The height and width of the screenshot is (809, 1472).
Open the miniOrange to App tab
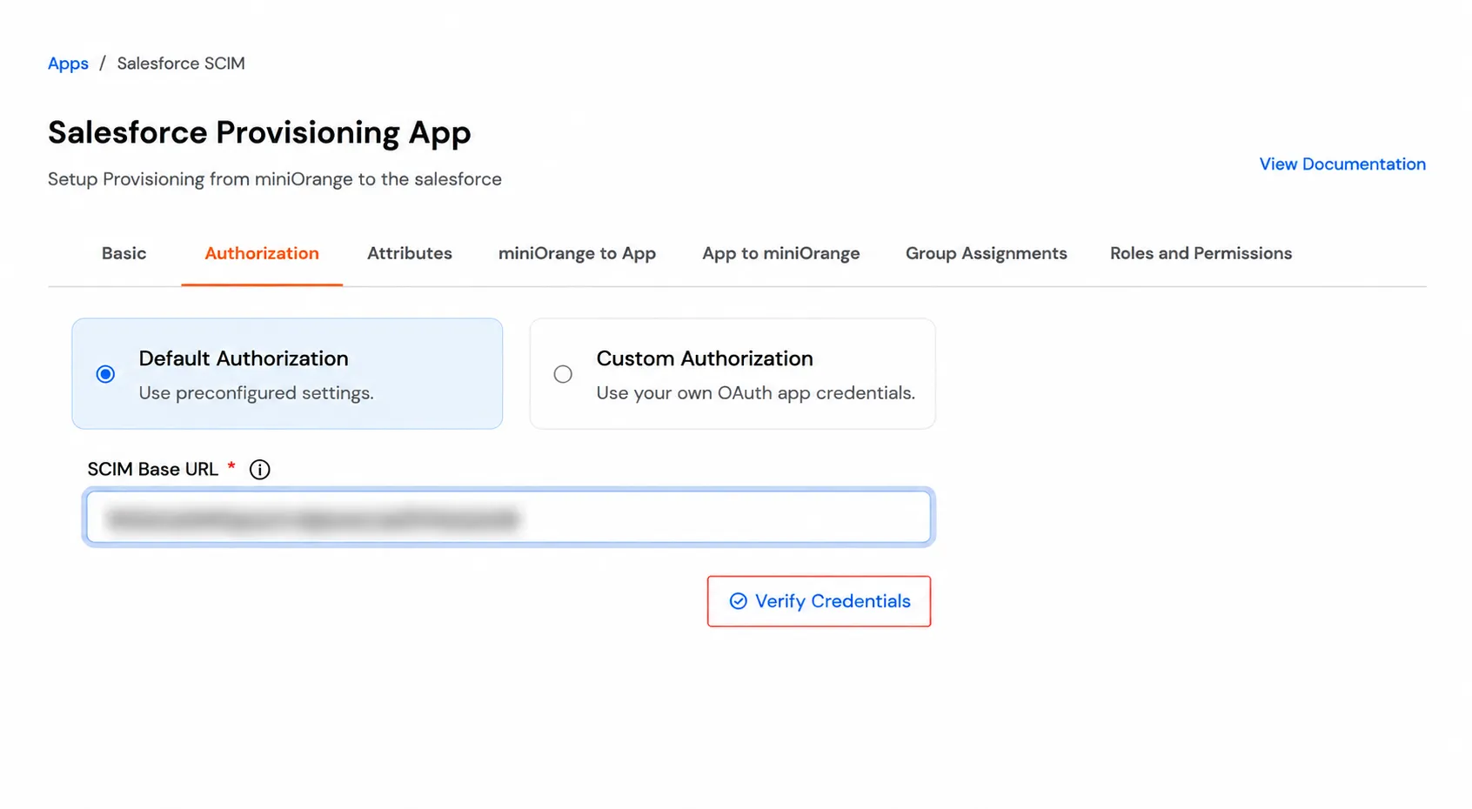click(577, 253)
